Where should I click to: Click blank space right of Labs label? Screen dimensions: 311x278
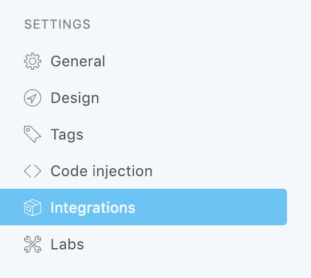click(x=178, y=244)
